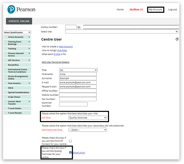184x164 pixels.
Task: Open the Job Role dropdown
Action: pyautogui.click(x=88, y=118)
